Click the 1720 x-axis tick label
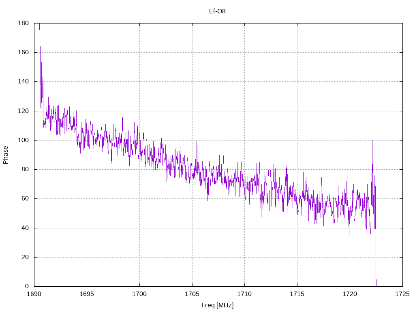 point(350,294)
